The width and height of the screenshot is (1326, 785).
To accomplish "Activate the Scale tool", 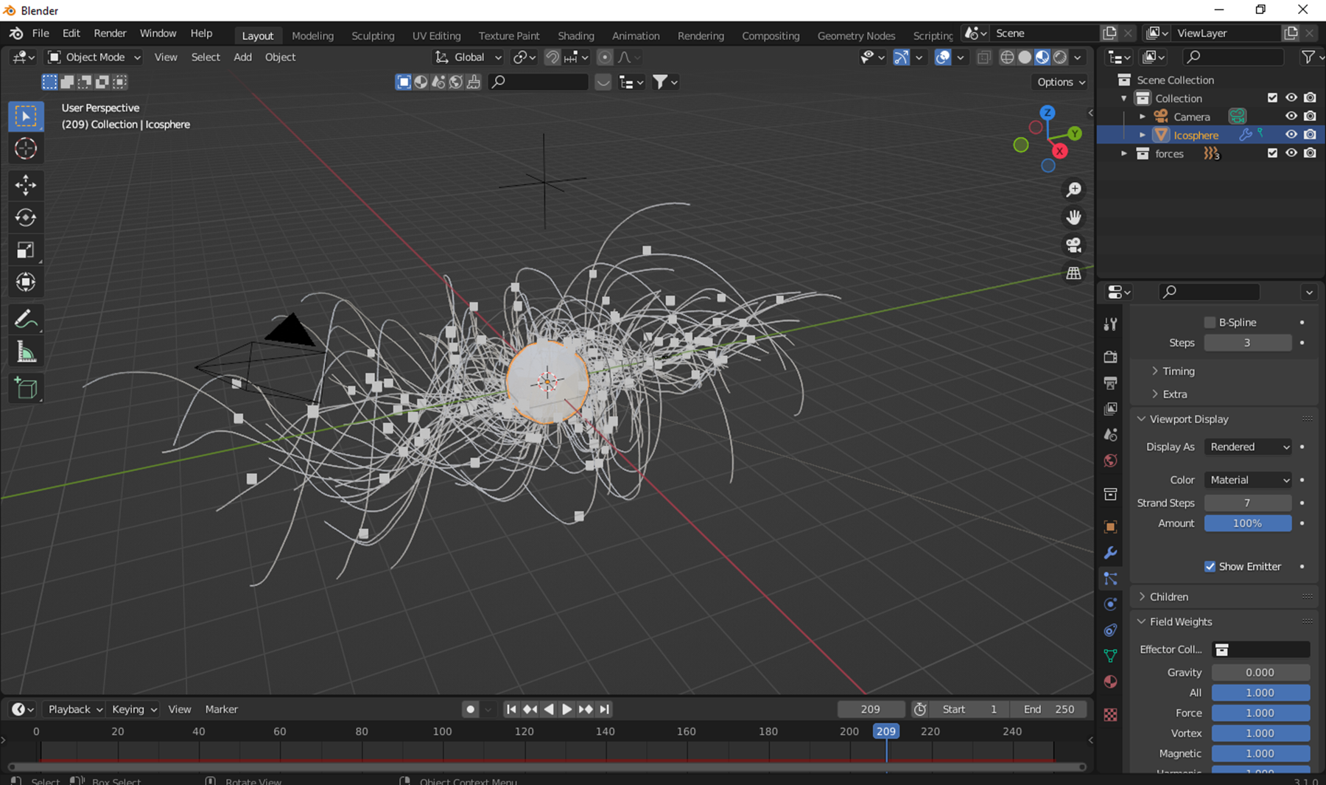I will (26, 250).
